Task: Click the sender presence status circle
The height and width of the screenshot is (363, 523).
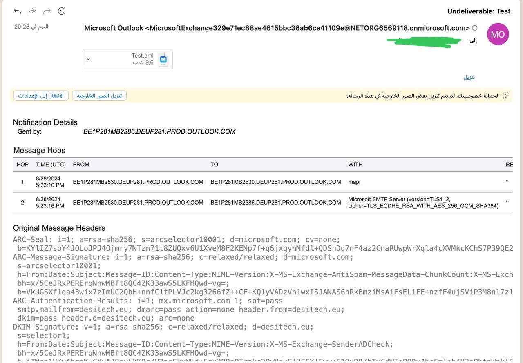Action: click(x=474, y=28)
